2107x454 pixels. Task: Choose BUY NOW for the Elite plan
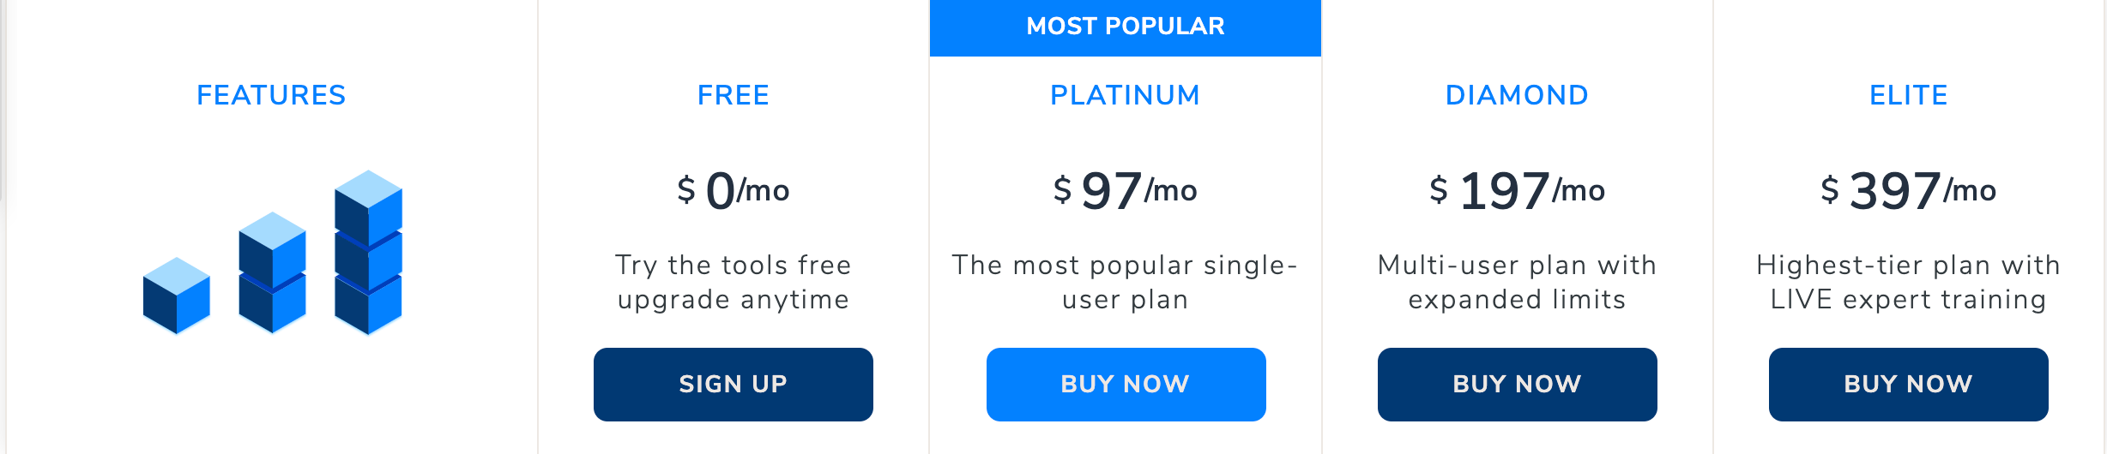(x=1908, y=385)
